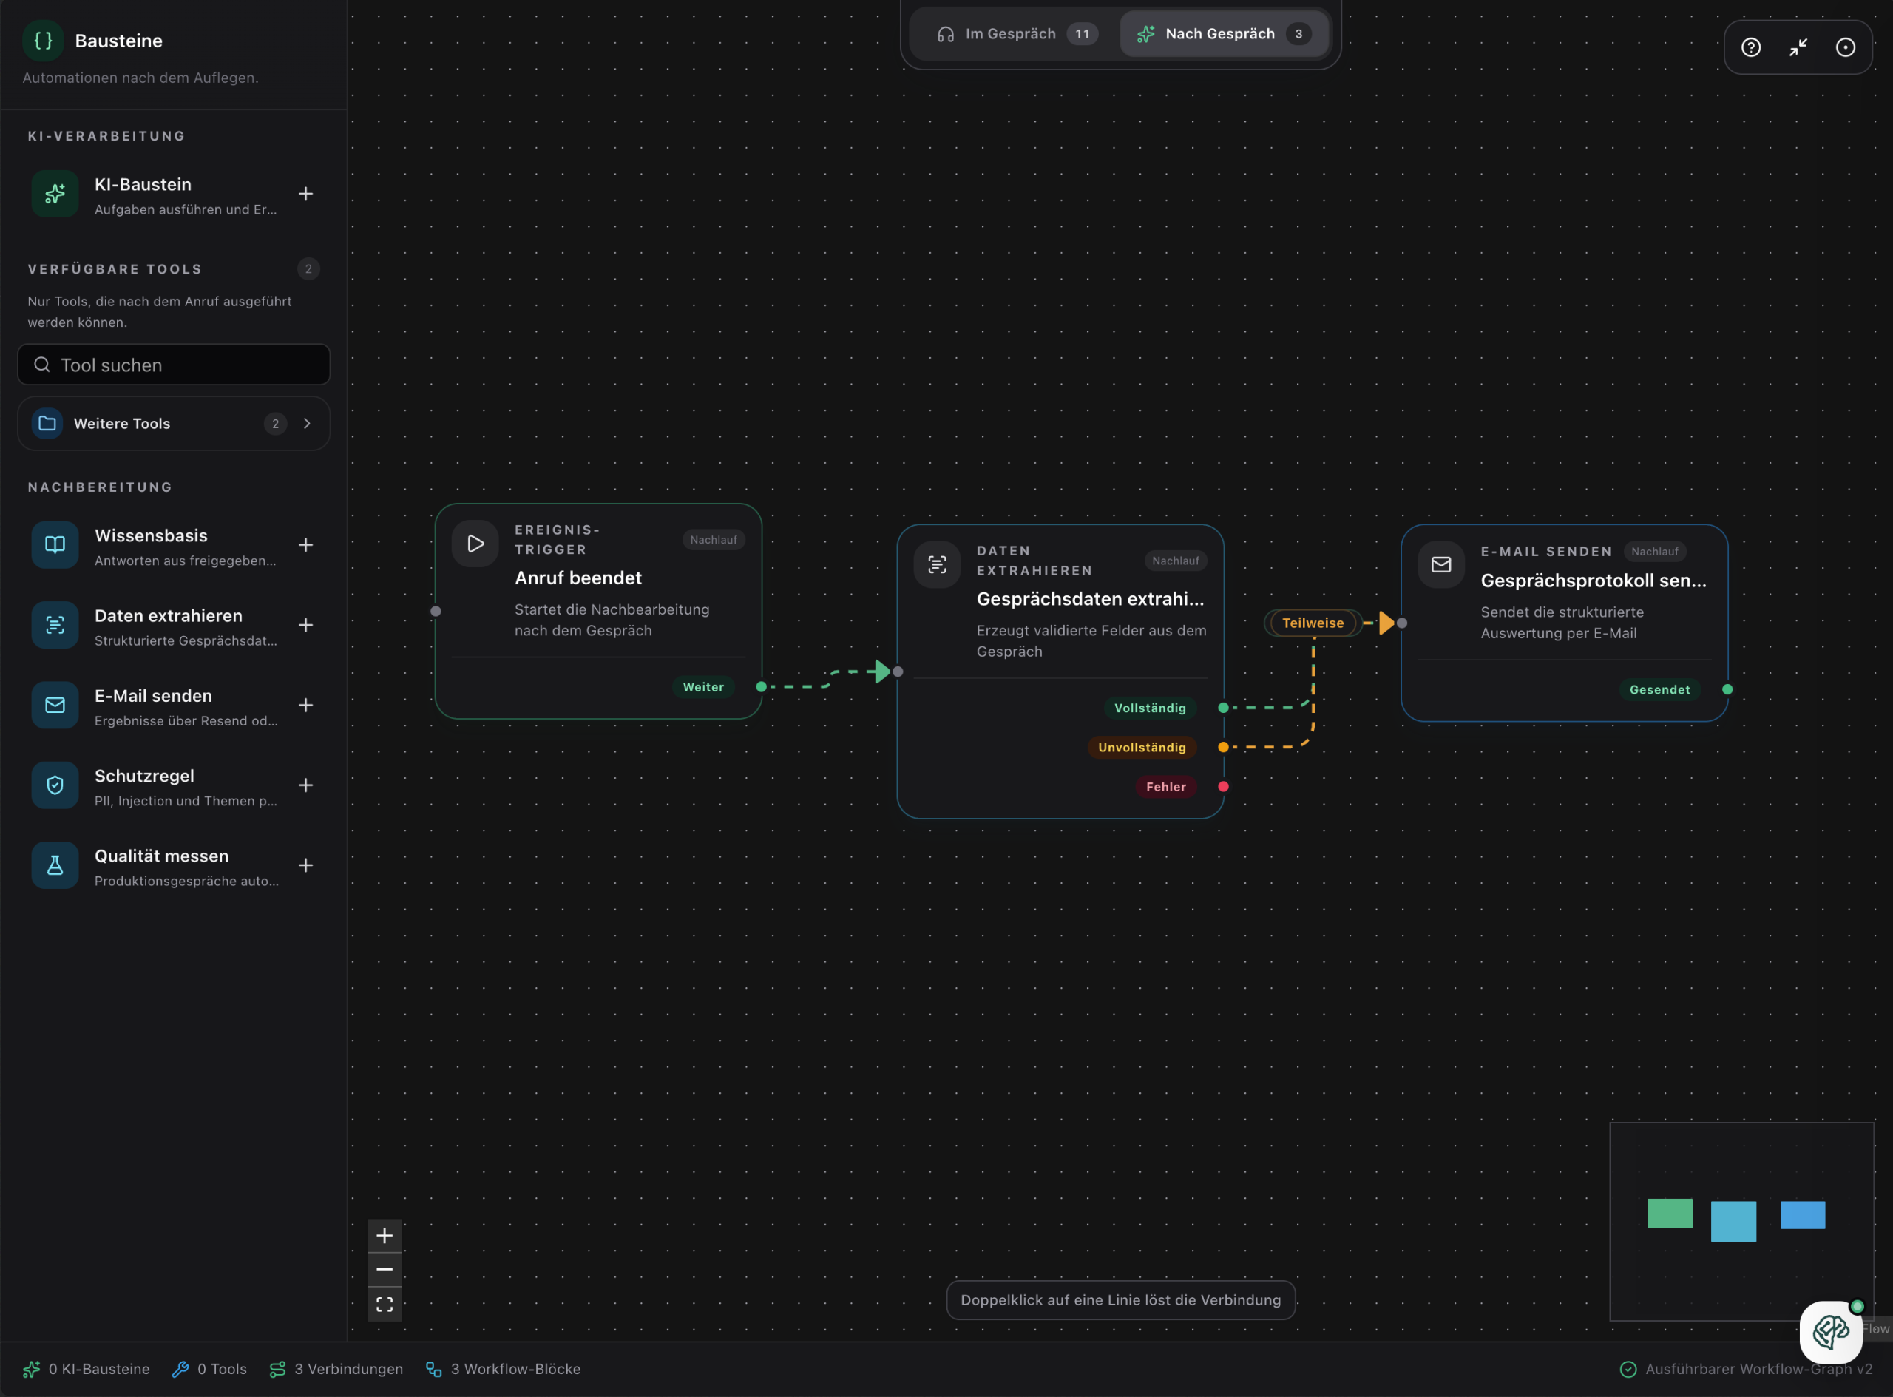Click the 3 Workflow-Blöcke status entry
The height and width of the screenshot is (1397, 1893).
pyautogui.click(x=502, y=1369)
